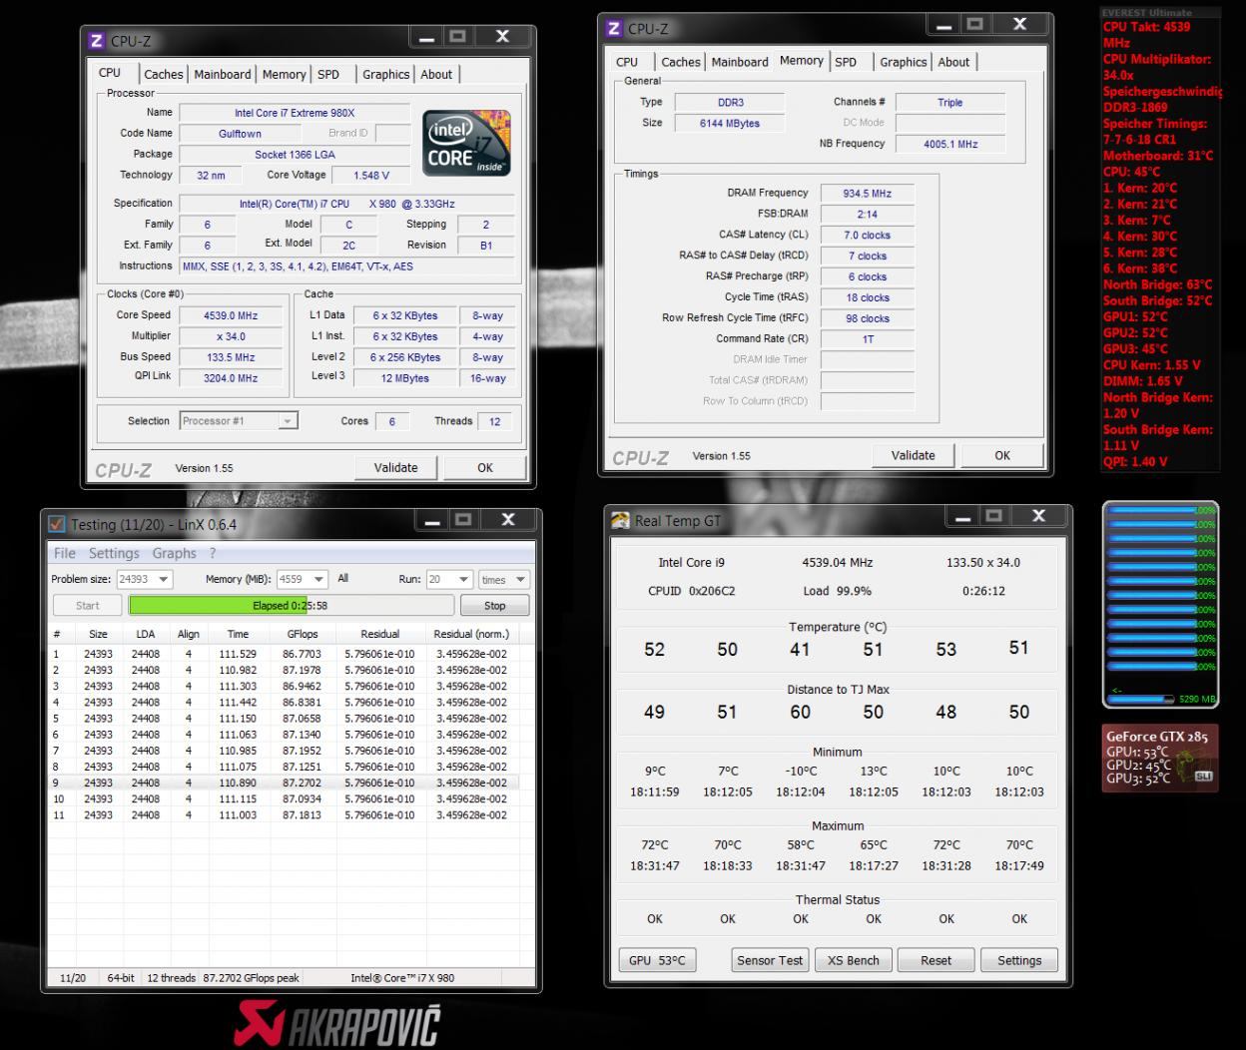Open the Settings menu in LinX
Screen dimensions: 1246x1050
(x=114, y=553)
